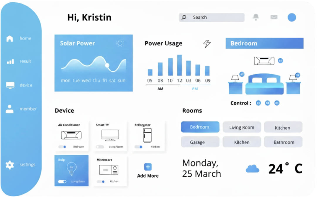Click the plus icon above Add More

148,167
